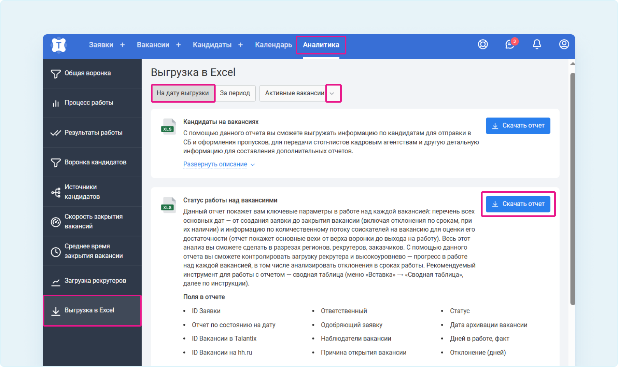Open the user profile icon
618x367 pixels.
click(x=564, y=45)
